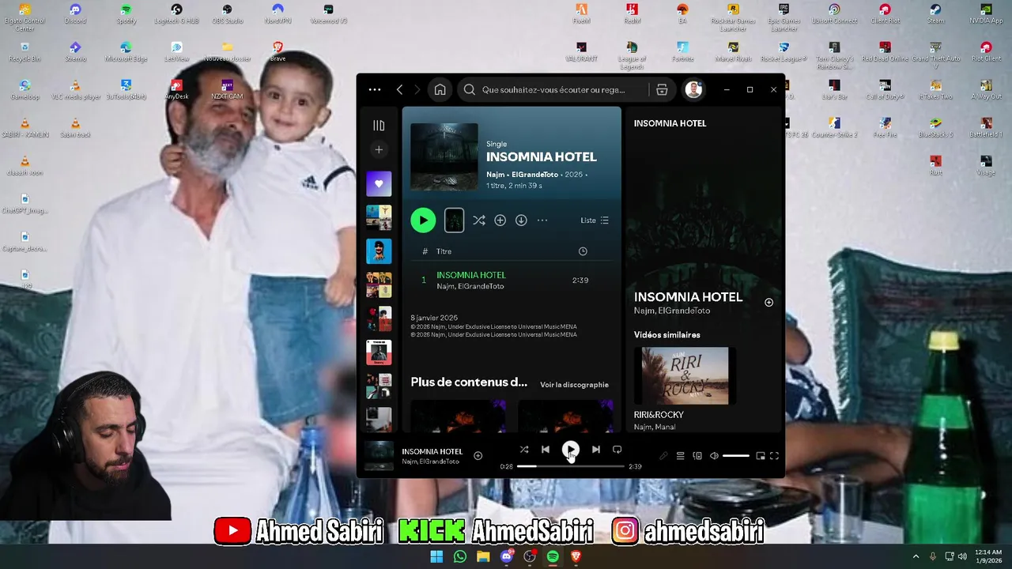The image size is (1012, 569).
Task: Open the Browse icon beside search
Action: click(x=662, y=90)
